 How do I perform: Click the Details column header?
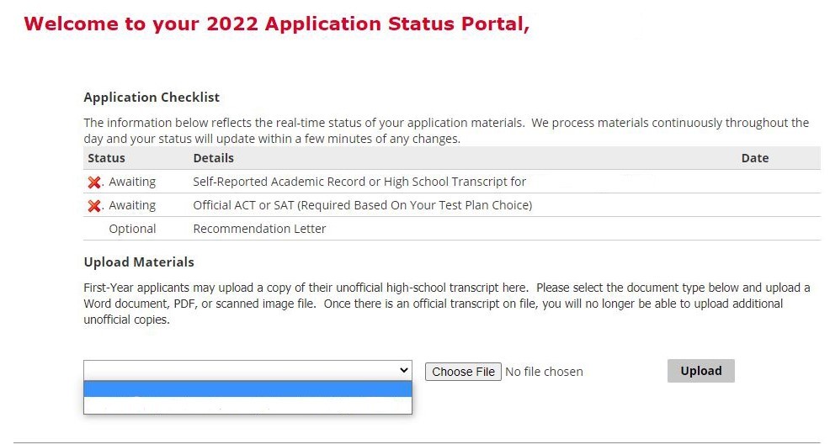pyautogui.click(x=213, y=158)
